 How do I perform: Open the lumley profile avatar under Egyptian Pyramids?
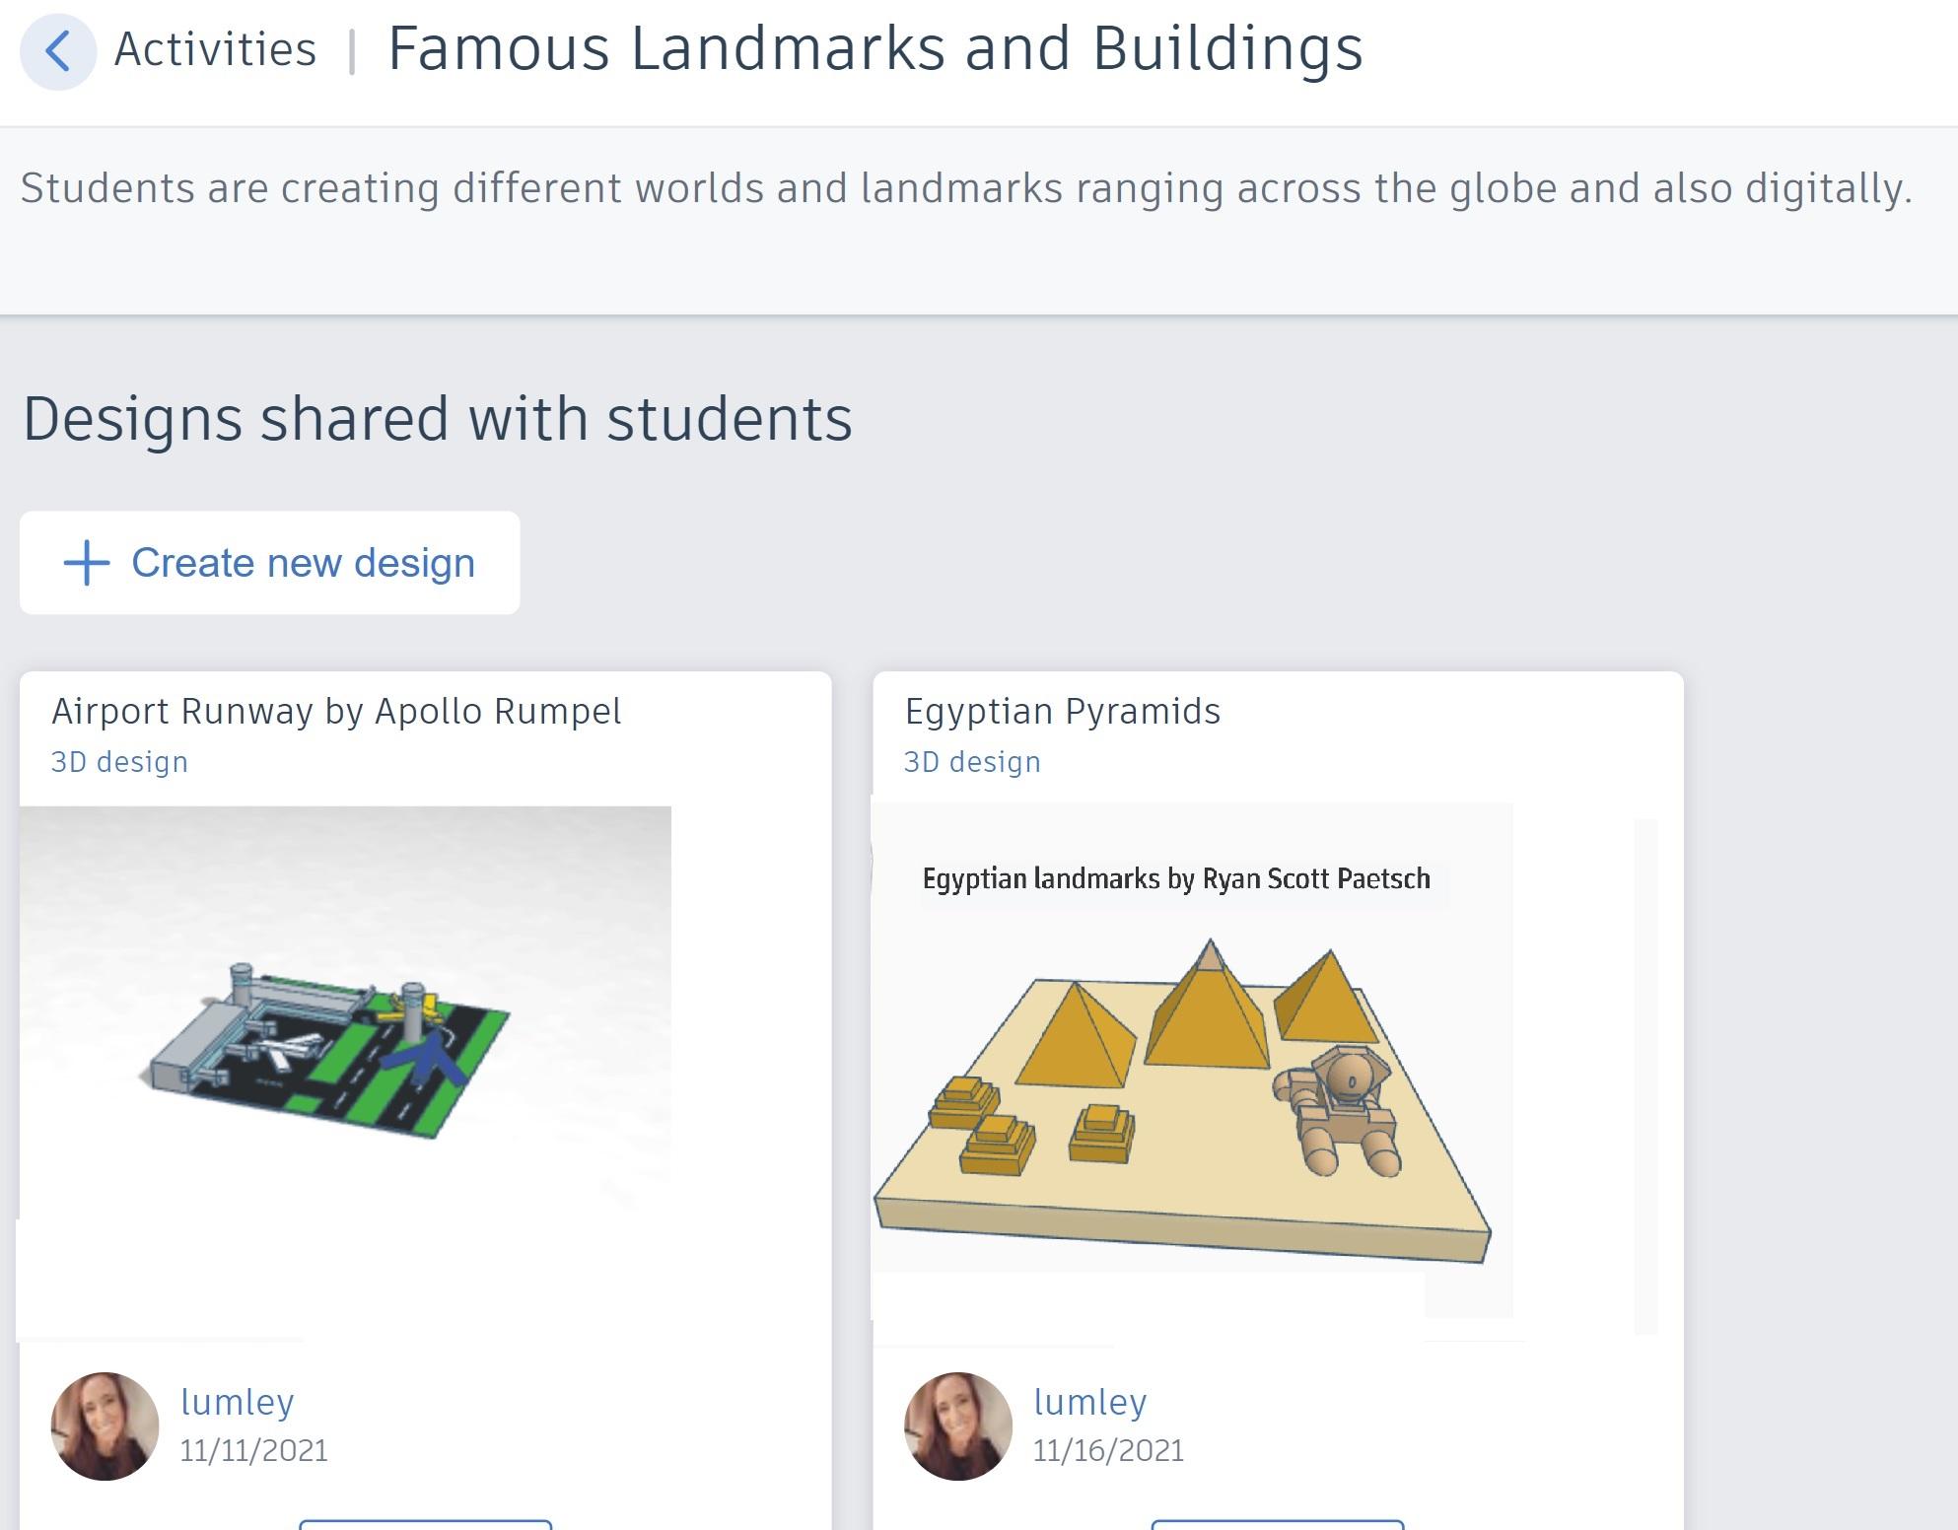(960, 1425)
